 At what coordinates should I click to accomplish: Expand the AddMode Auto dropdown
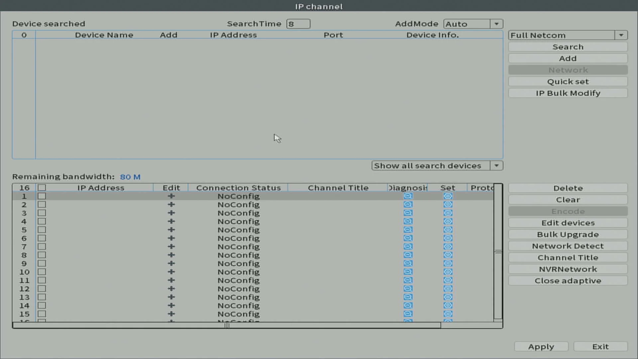[x=496, y=24]
